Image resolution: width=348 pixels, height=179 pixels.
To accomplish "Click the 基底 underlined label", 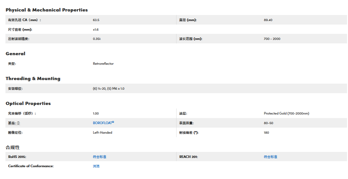I will click(x=12, y=123).
